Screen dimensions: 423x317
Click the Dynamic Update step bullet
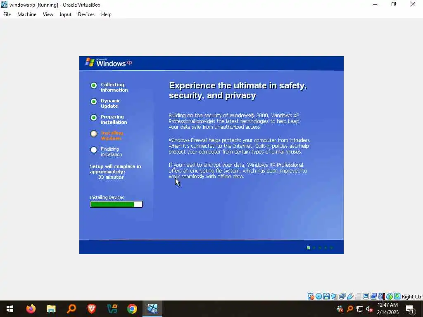[x=94, y=102]
